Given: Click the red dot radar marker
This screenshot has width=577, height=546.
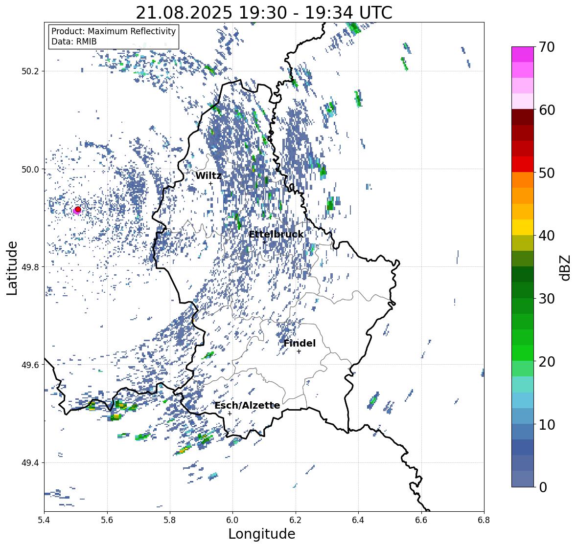Looking at the screenshot, I should click(78, 209).
